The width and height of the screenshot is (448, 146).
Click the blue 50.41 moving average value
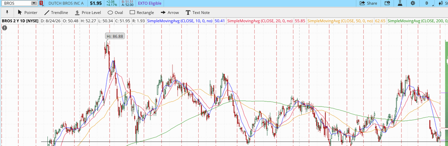coord(220,21)
